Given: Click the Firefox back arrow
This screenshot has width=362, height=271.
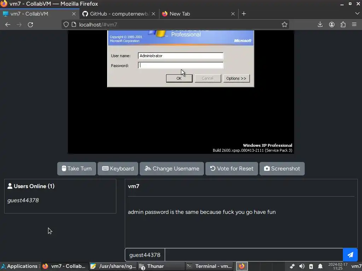Looking at the screenshot, I should coord(8,25).
